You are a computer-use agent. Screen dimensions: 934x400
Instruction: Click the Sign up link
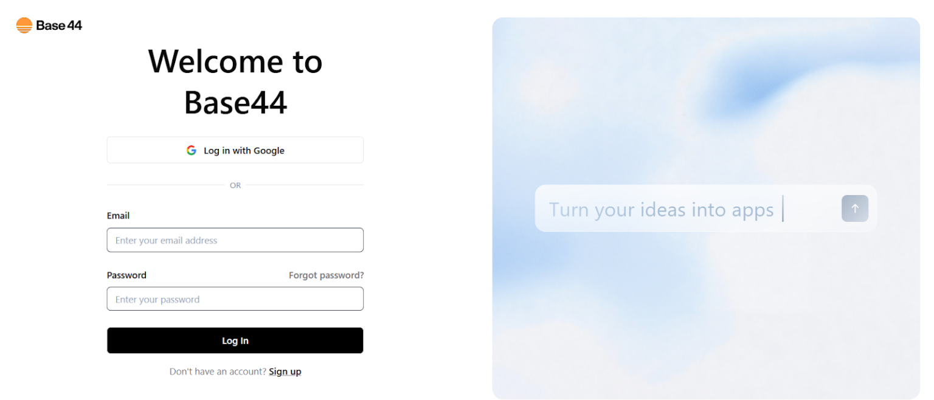[x=285, y=371]
